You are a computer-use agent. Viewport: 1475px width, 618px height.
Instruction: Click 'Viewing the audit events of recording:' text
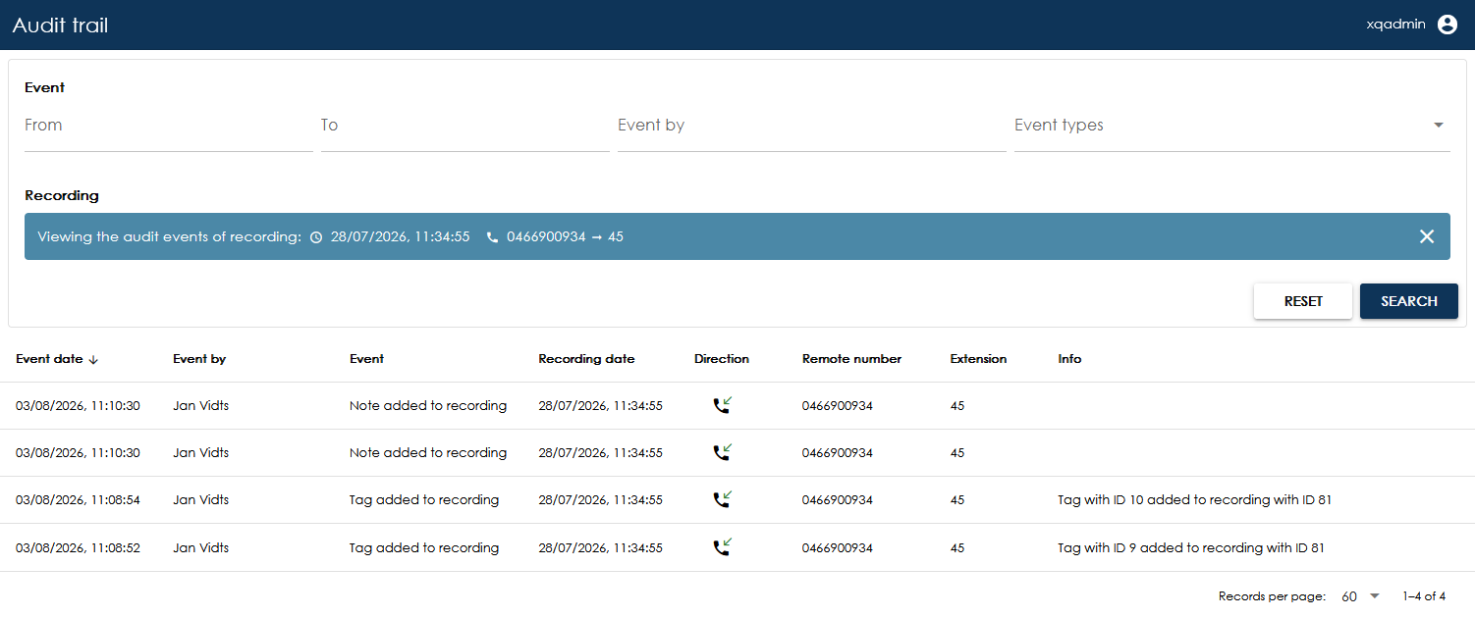[169, 237]
